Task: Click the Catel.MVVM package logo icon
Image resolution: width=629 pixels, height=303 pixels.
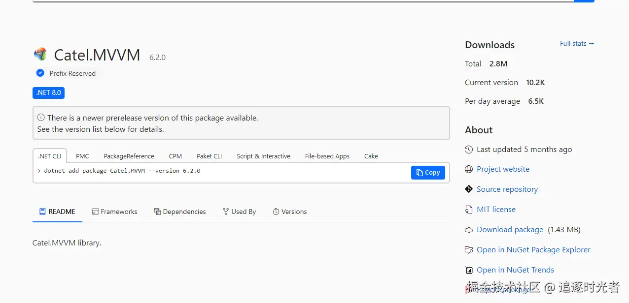Action: 40,54
